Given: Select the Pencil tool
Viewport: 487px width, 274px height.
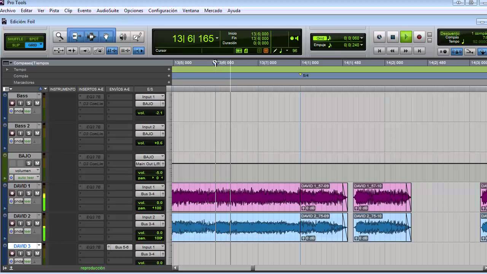Looking at the screenshot, I should (x=137, y=37).
